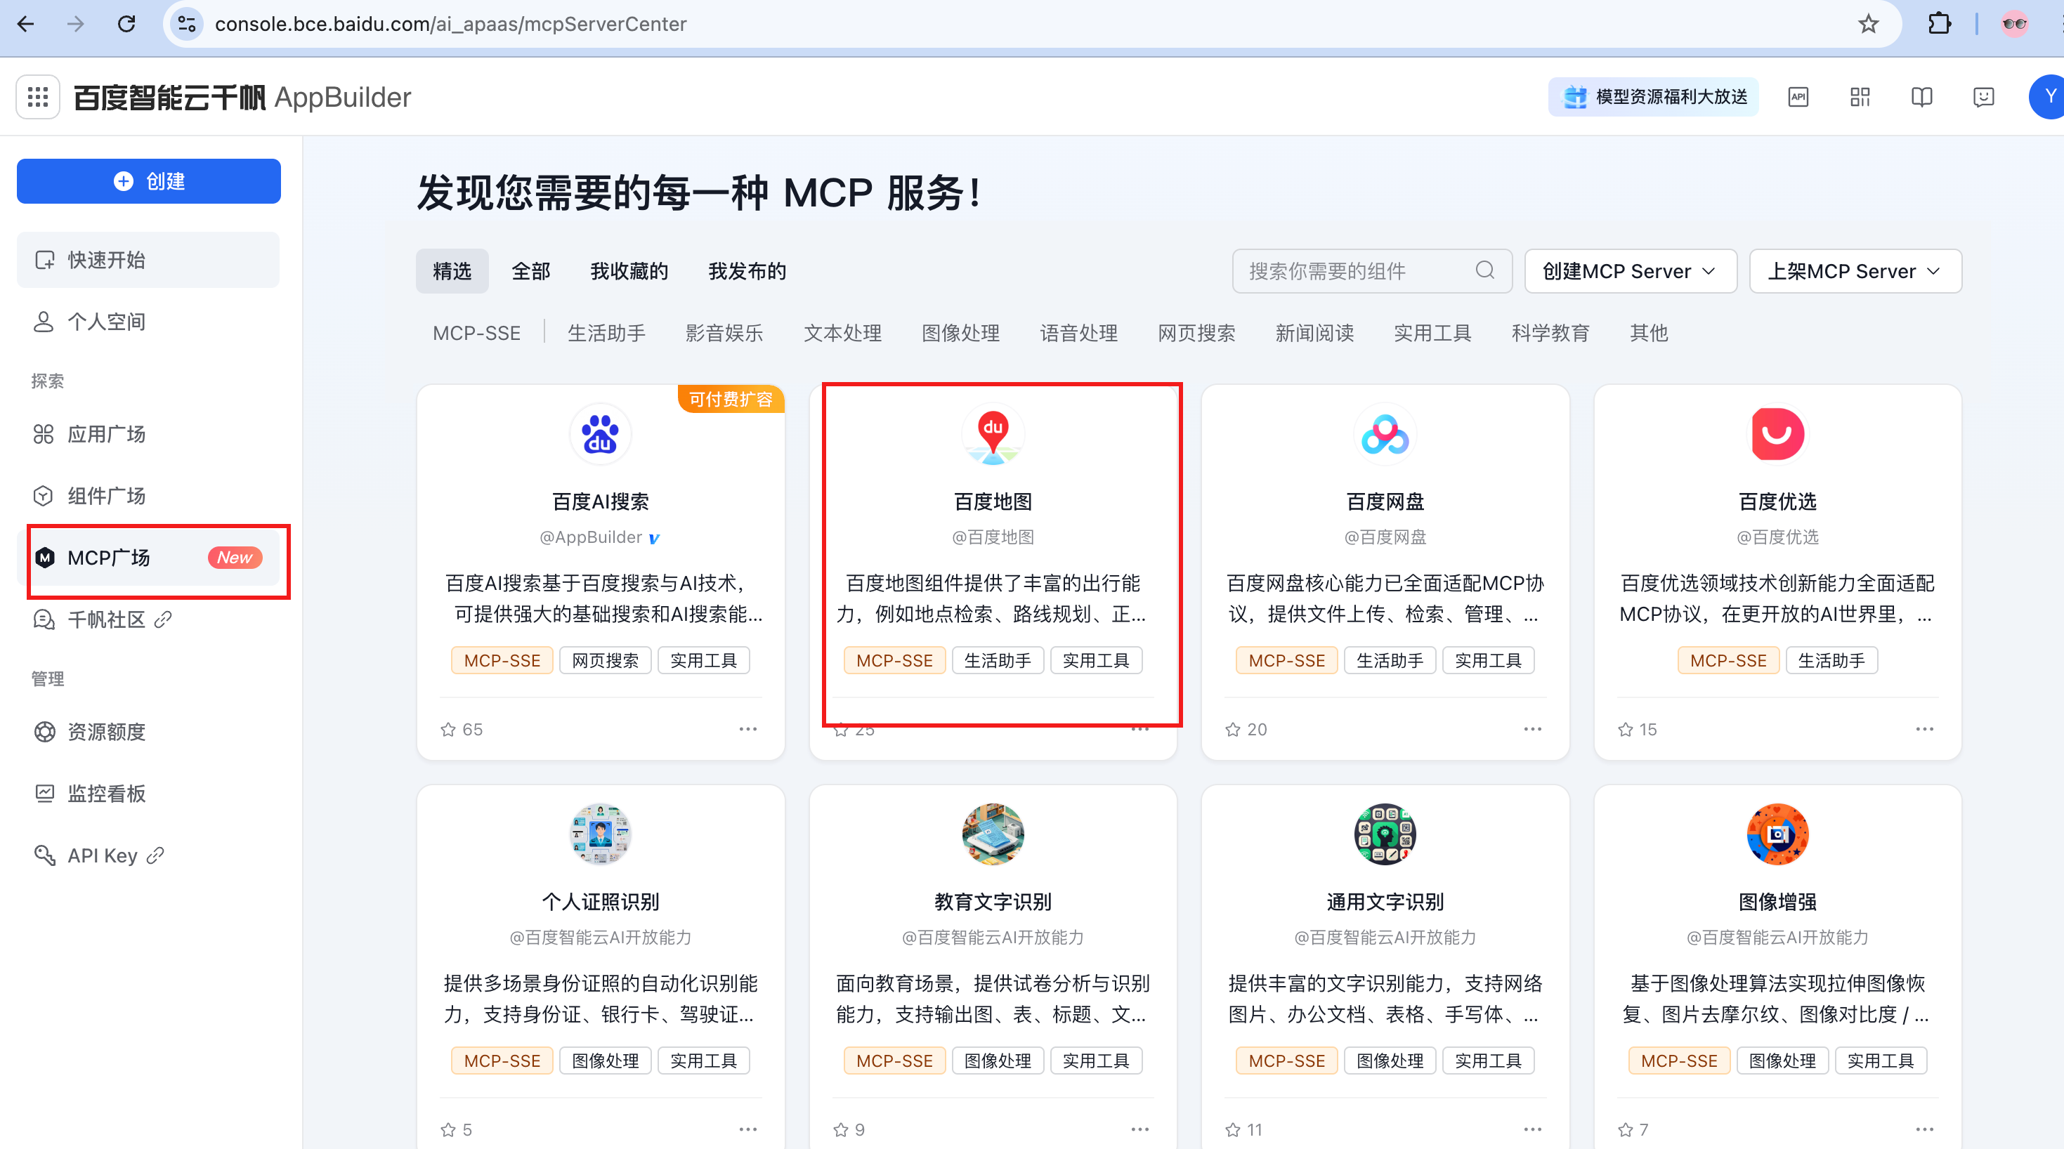Open more options on 百度AI搜索 card
The image size is (2064, 1149).
click(747, 728)
